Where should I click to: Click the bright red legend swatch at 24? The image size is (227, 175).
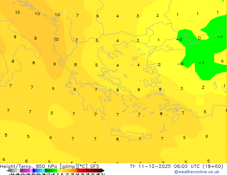tap(78, 170)
